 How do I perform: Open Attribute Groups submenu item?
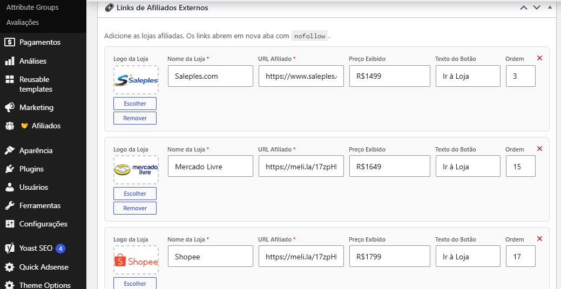click(32, 7)
